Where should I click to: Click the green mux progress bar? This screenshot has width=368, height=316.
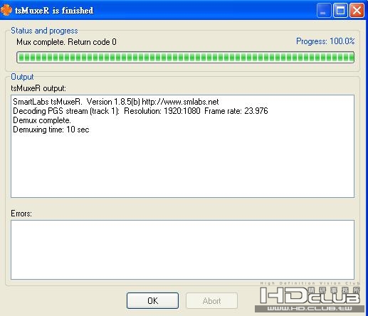point(185,58)
